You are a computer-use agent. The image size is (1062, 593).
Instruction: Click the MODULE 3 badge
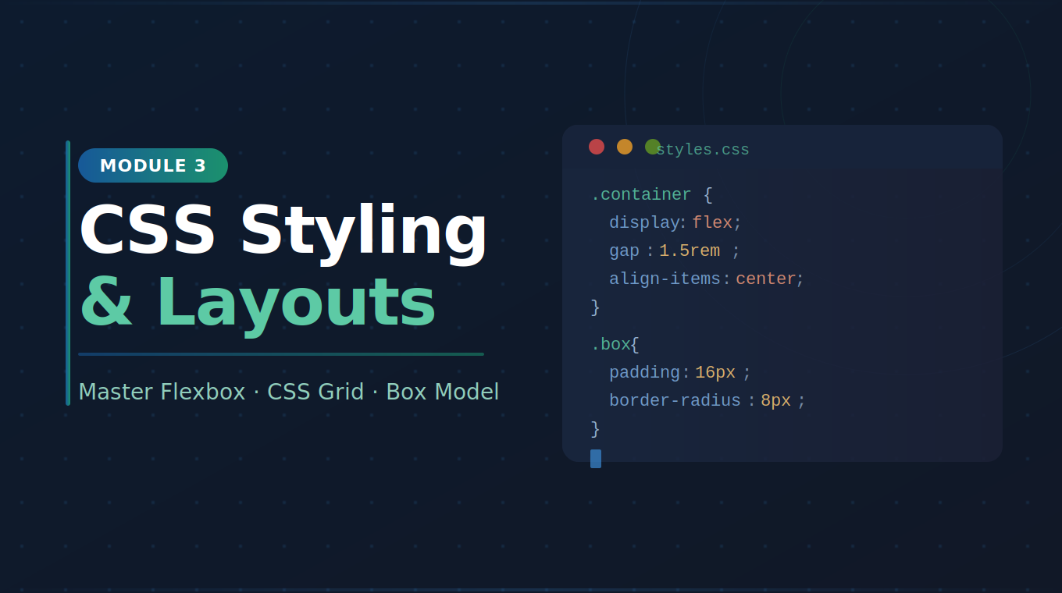coord(152,165)
